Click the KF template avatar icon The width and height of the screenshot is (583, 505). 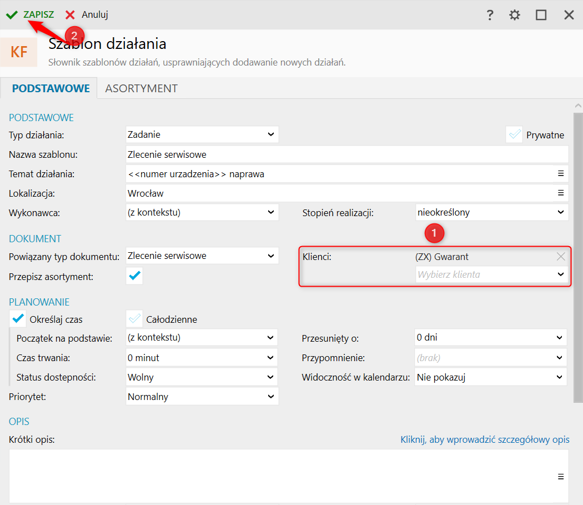19,52
